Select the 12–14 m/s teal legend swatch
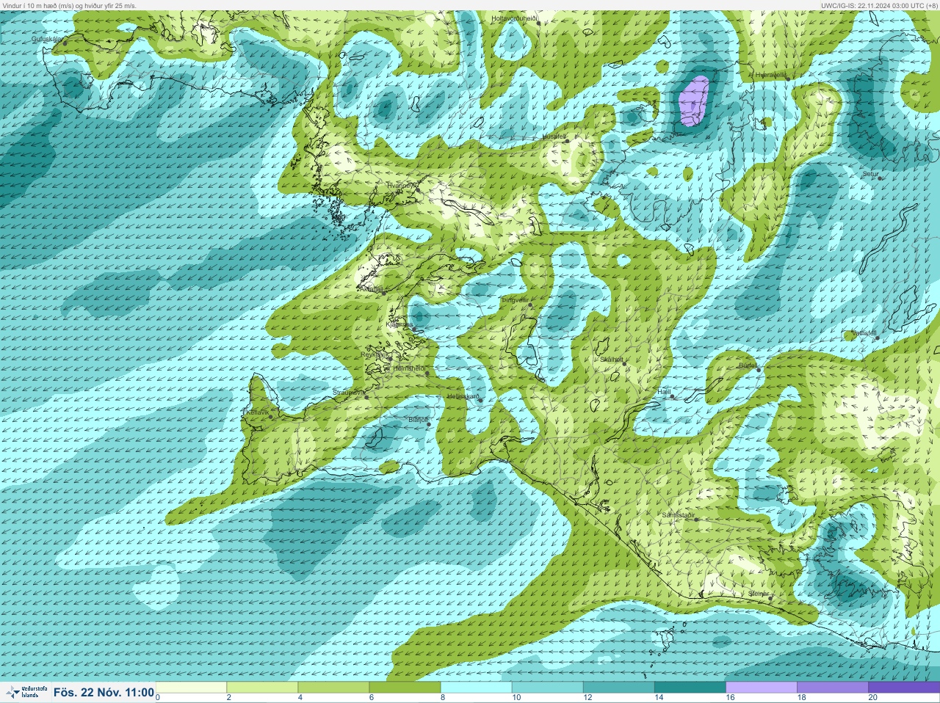 (x=618, y=688)
